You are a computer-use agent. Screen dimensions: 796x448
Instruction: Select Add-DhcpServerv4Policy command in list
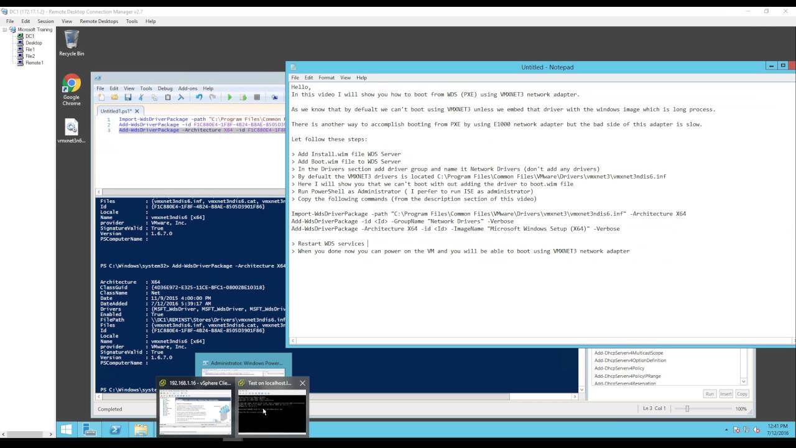click(619, 368)
